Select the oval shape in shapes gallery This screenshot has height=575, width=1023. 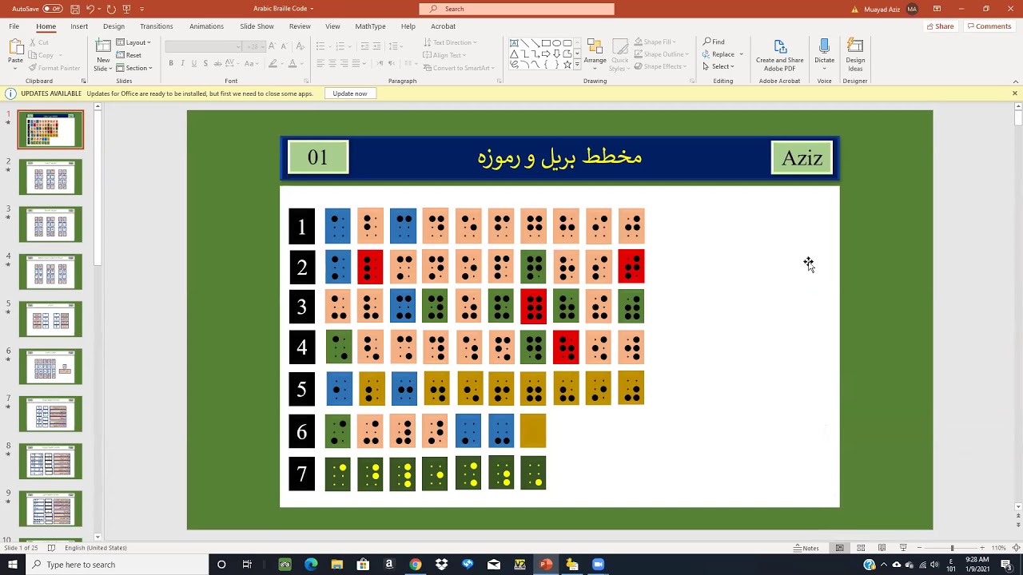pos(557,43)
